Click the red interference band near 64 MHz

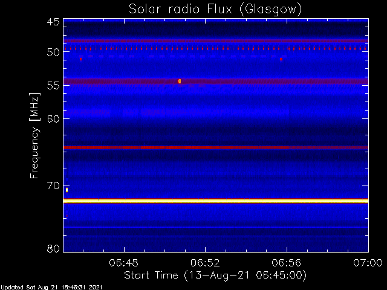click(216, 147)
